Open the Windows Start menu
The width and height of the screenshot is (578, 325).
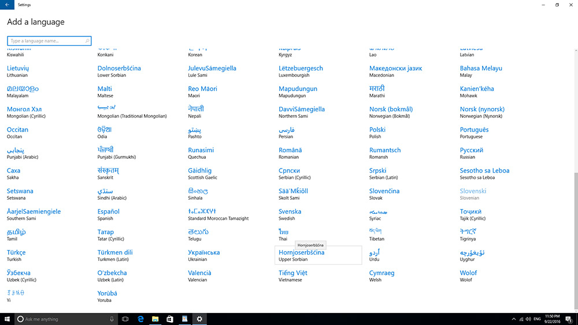coord(8,319)
